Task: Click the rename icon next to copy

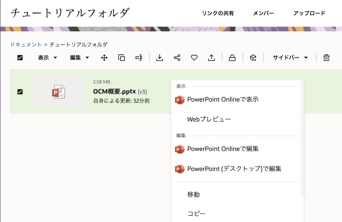Action: coord(139,57)
